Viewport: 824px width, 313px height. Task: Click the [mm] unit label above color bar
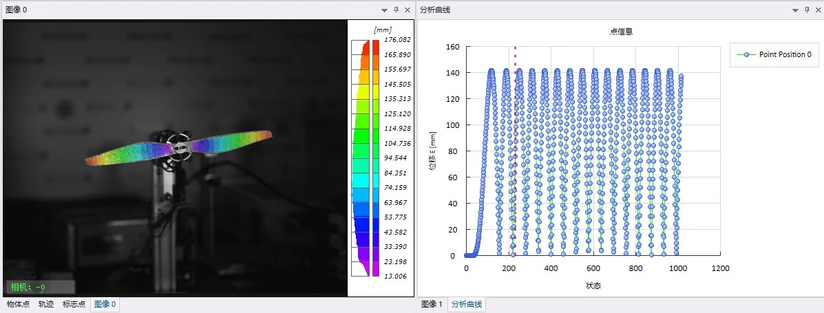(x=383, y=30)
